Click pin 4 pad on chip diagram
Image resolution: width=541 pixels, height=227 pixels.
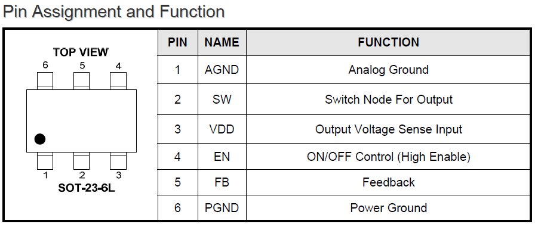(x=118, y=80)
